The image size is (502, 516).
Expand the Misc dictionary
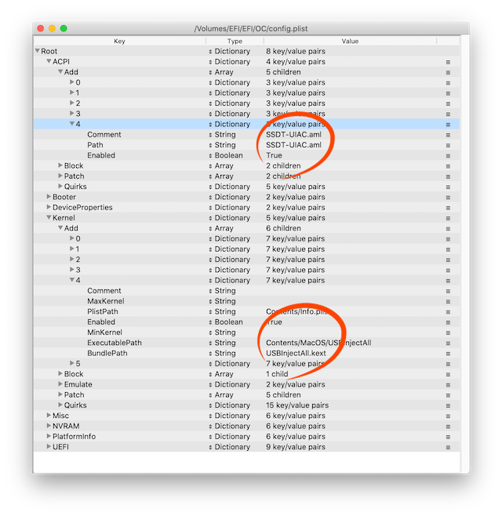click(49, 416)
